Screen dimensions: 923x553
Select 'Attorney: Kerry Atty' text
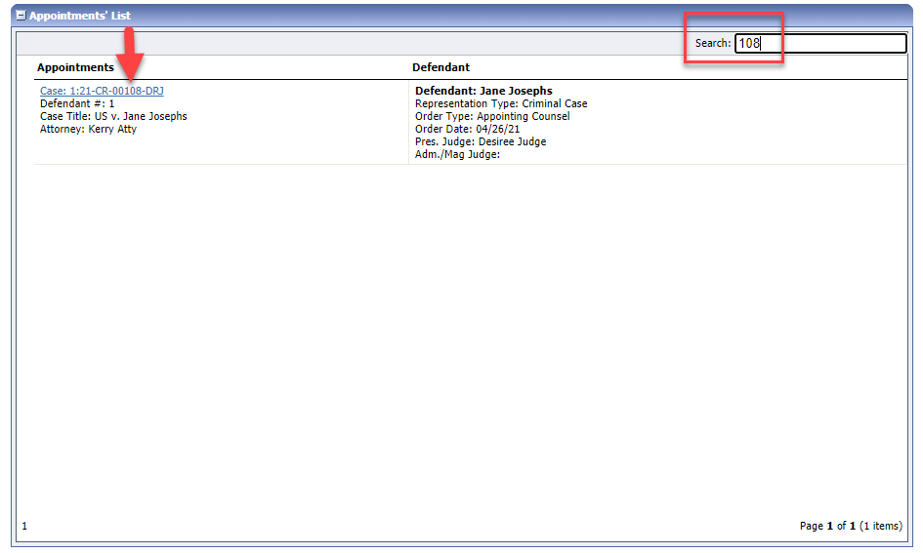88,130
